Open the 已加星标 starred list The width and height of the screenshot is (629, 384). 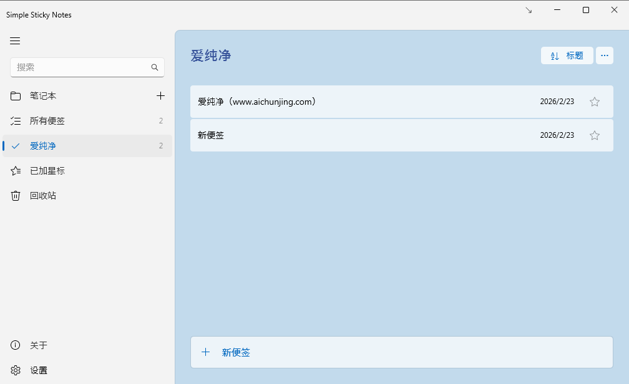coord(47,171)
